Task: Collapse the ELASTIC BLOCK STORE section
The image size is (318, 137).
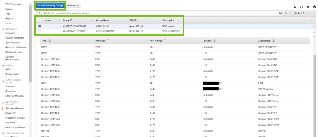Action: tap(3, 81)
